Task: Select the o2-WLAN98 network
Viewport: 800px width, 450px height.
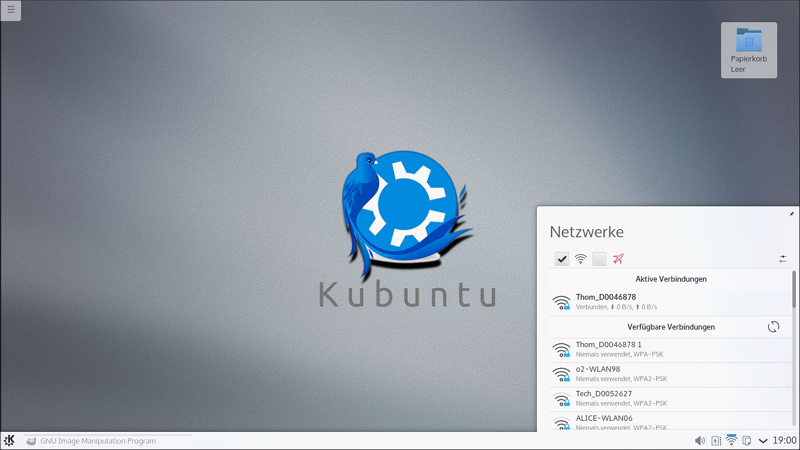Action: click(x=671, y=374)
